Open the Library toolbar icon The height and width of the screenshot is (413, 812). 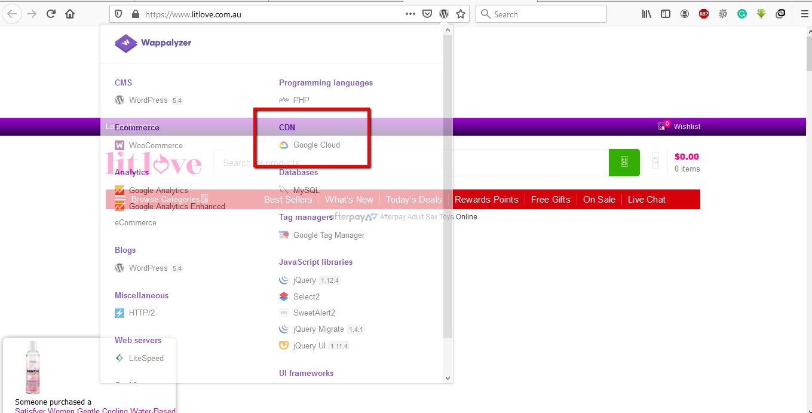coord(646,14)
